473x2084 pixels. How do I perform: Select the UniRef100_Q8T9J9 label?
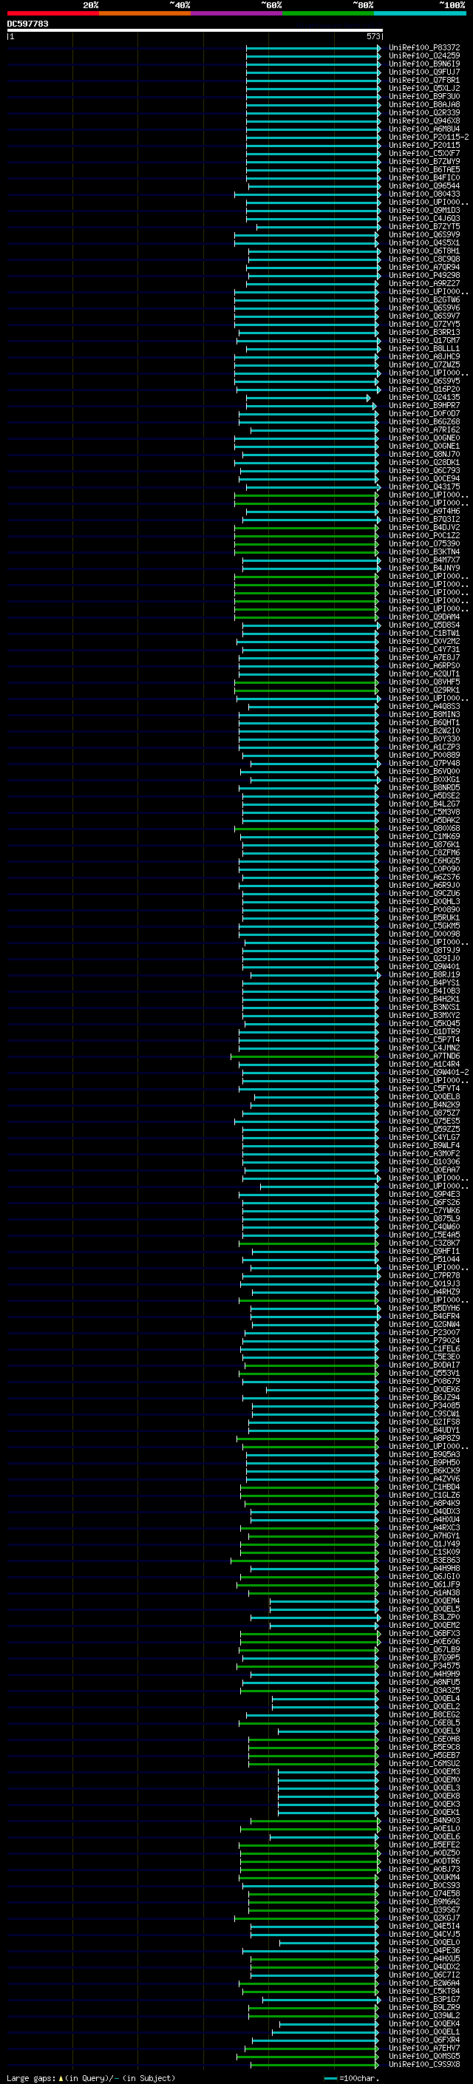(x=424, y=951)
